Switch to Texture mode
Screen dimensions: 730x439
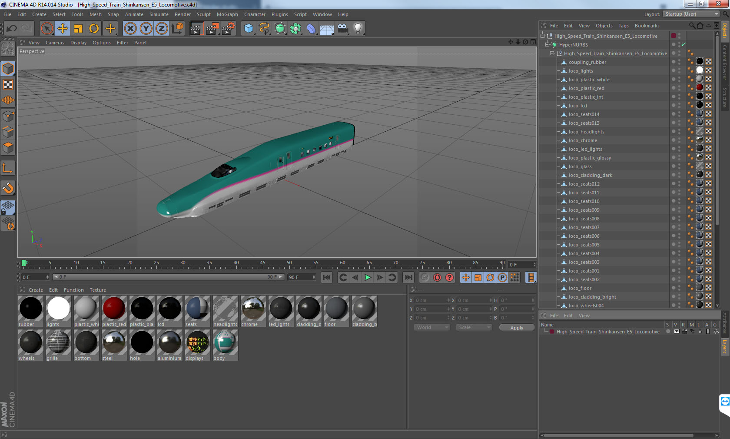point(8,84)
